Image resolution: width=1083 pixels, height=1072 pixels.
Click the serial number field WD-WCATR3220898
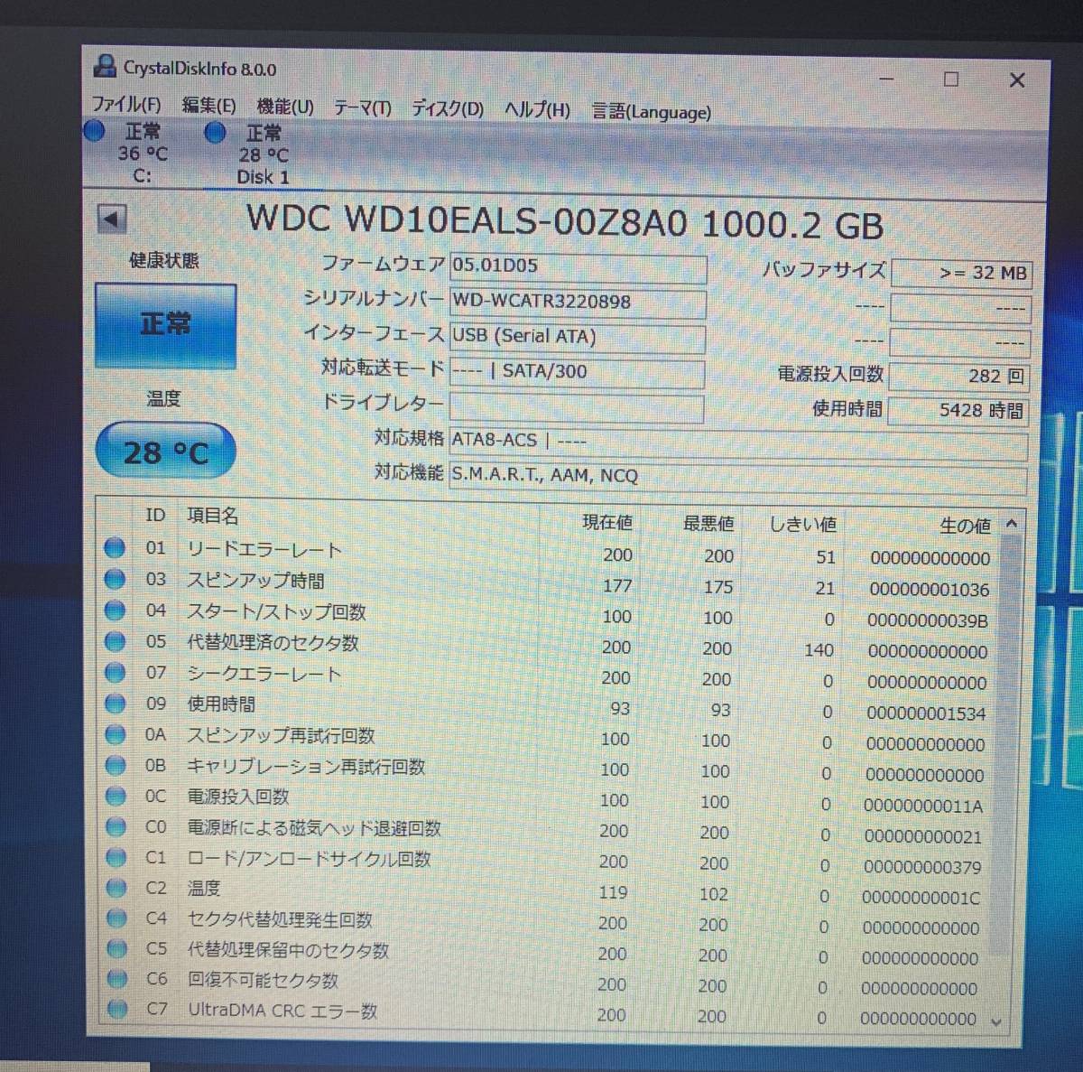(576, 302)
